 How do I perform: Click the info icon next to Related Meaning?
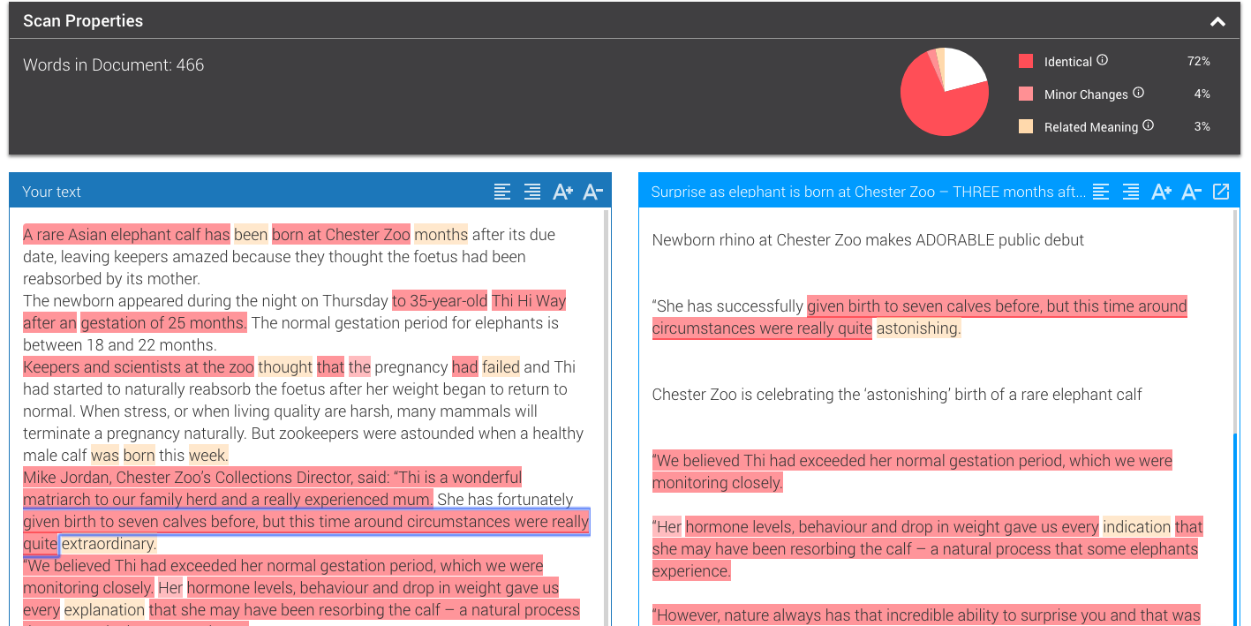click(1148, 125)
